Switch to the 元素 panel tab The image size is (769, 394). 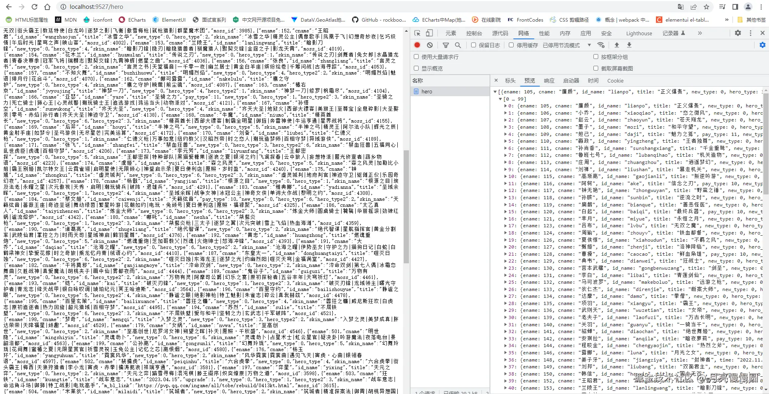pos(451,33)
